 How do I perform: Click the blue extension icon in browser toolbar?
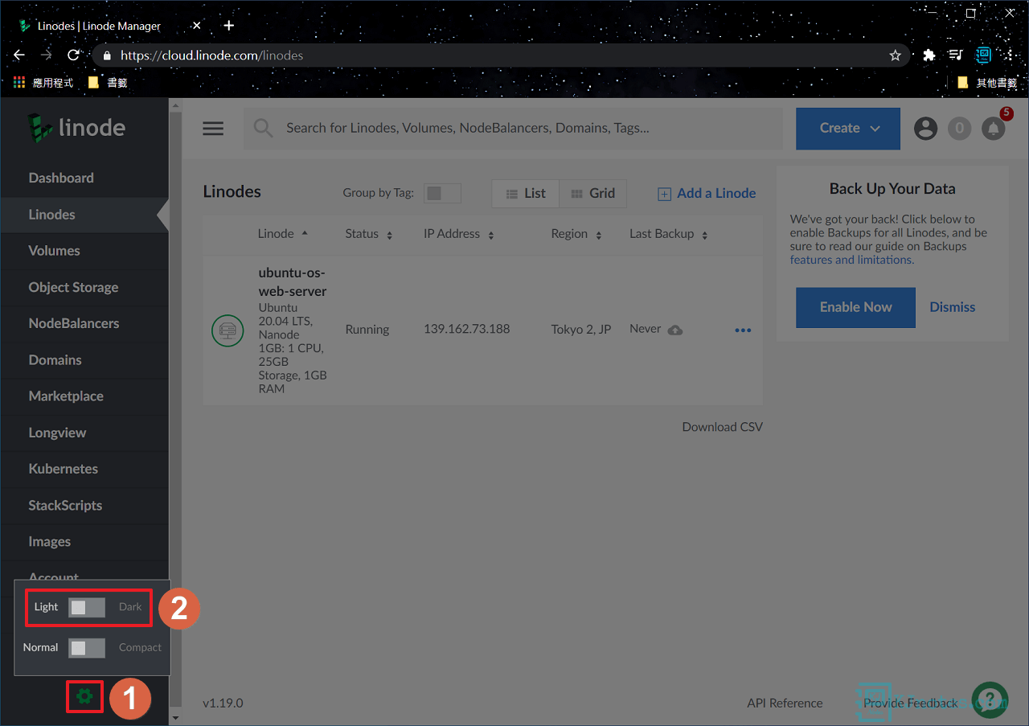[983, 55]
